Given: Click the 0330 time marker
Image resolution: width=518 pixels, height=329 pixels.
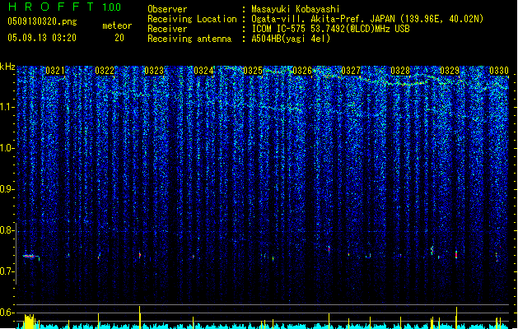Looking at the screenshot, I should (499, 71).
